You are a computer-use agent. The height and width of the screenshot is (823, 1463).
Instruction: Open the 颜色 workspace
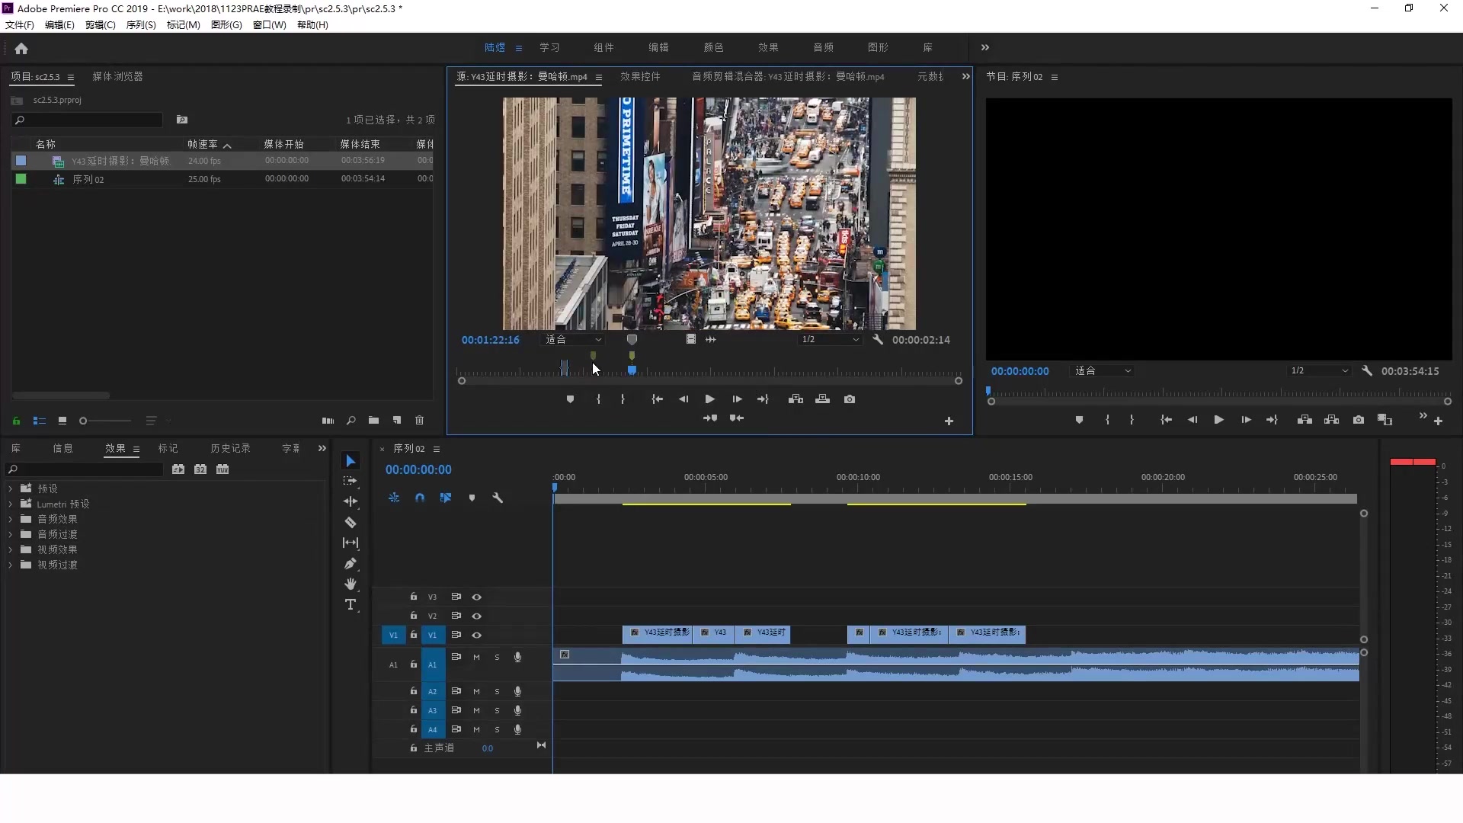pos(713,47)
